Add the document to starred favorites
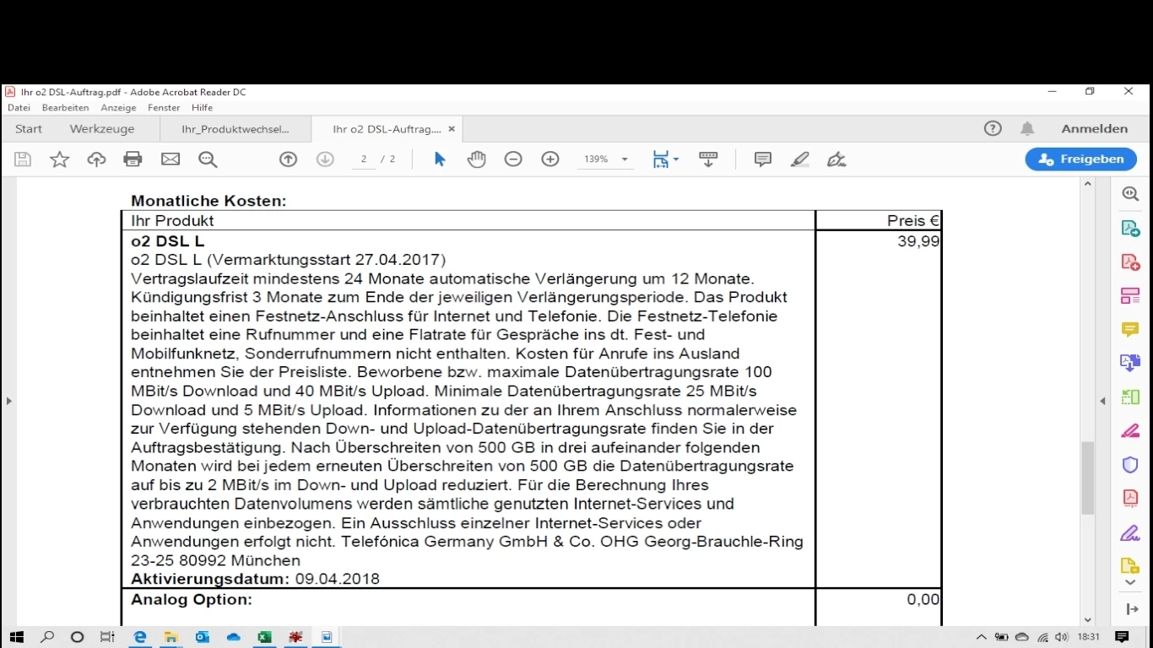Screen dimensions: 1153x648 point(59,159)
